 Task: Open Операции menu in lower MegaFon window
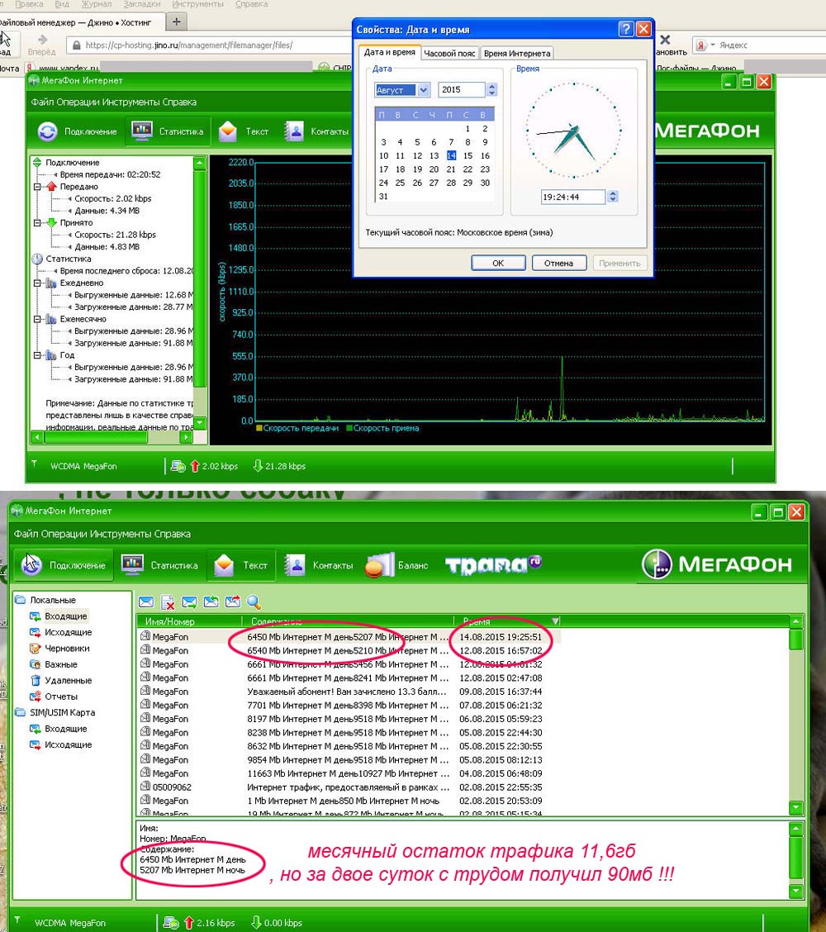coord(63,534)
